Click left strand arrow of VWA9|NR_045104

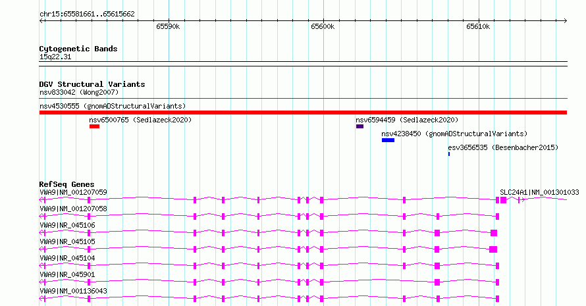[x=42, y=266]
